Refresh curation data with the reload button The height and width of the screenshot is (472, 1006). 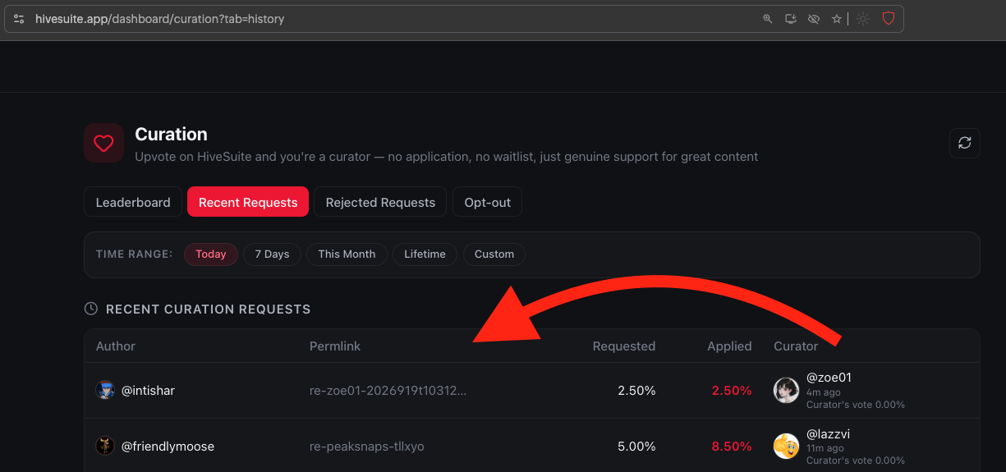click(x=965, y=143)
